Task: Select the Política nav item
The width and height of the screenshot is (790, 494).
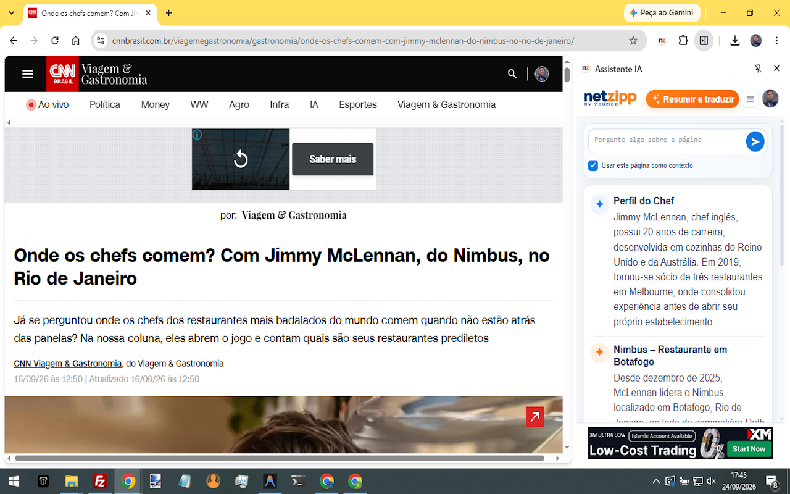Action: [x=105, y=105]
